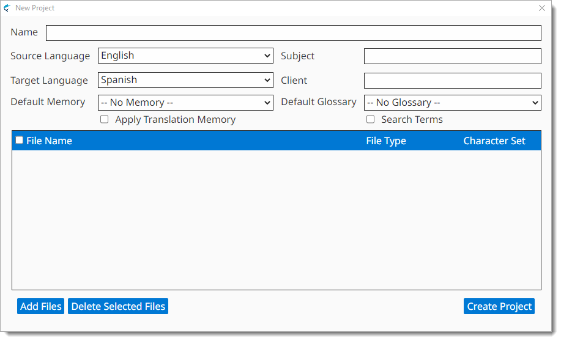Enable Apply Translation Memory checkbox

point(104,119)
